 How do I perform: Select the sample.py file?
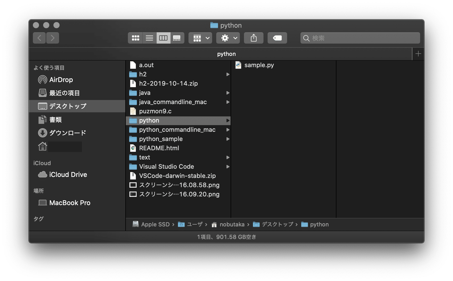coord(259,65)
